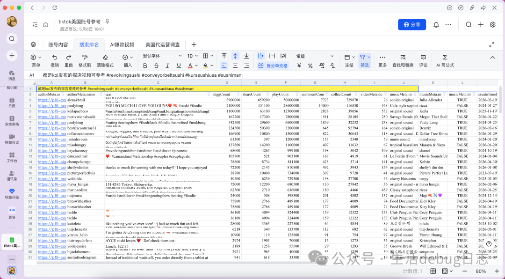505x279 pixels.
Task: Open the AI formula (AI 写公式) tool
Action: pyautogui.click(x=445, y=58)
